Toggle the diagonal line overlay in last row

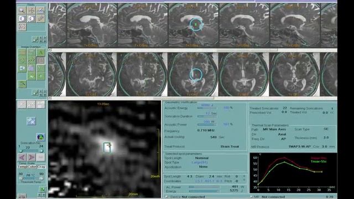(22, 85)
